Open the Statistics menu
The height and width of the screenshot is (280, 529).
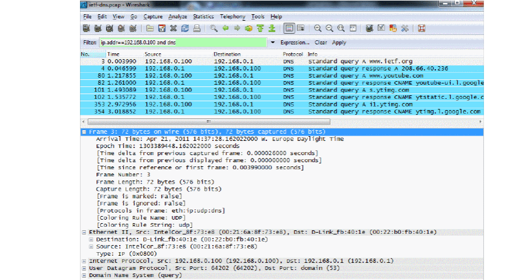coord(203,17)
